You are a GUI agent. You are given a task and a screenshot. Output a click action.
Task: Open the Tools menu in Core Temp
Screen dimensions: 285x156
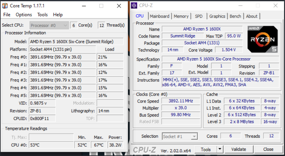(x=43, y=15)
